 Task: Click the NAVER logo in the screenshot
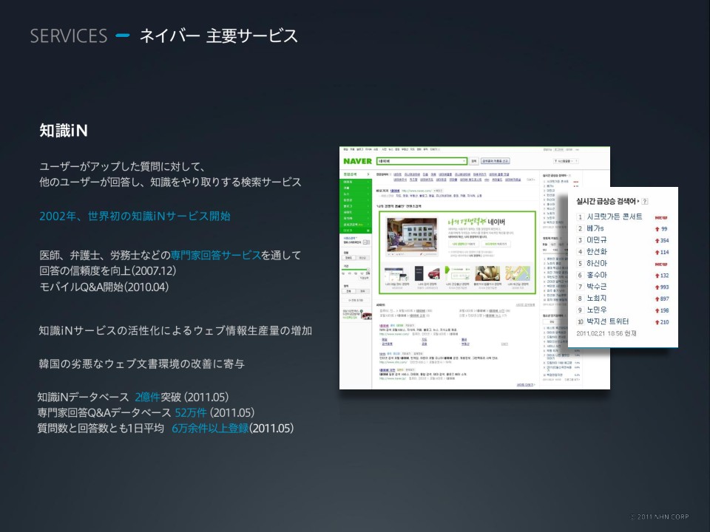coord(357,161)
